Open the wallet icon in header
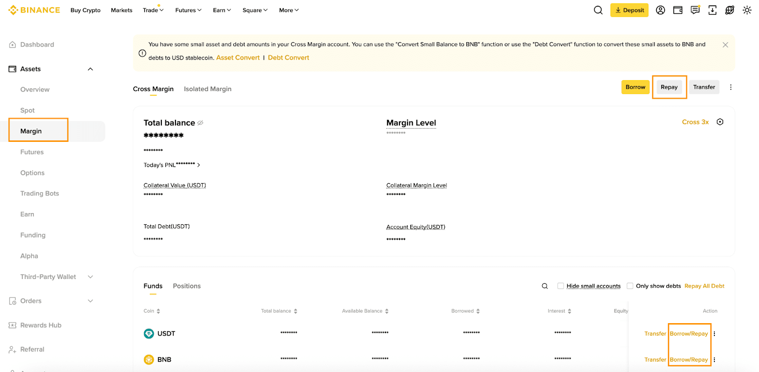This screenshot has width=759, height=372. 678,10
